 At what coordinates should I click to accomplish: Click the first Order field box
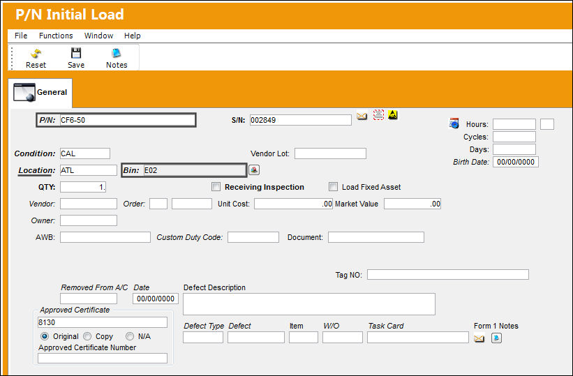[x=158, y=204]
